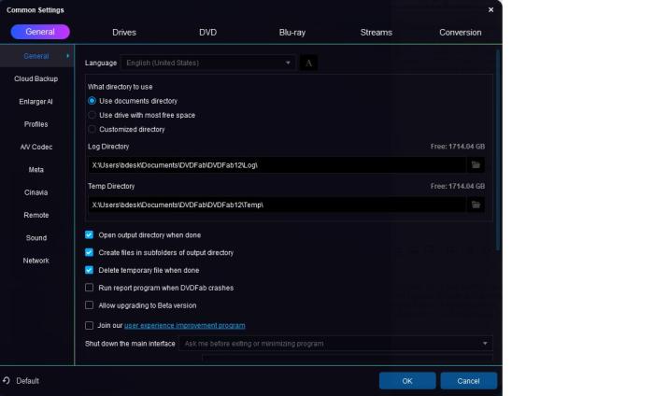Screen dimensions: 654x396
Task: Click the OK button
Action: (x=407, y=380)
